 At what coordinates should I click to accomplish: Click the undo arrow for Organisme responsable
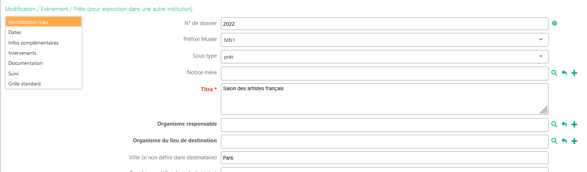point(564,125)
